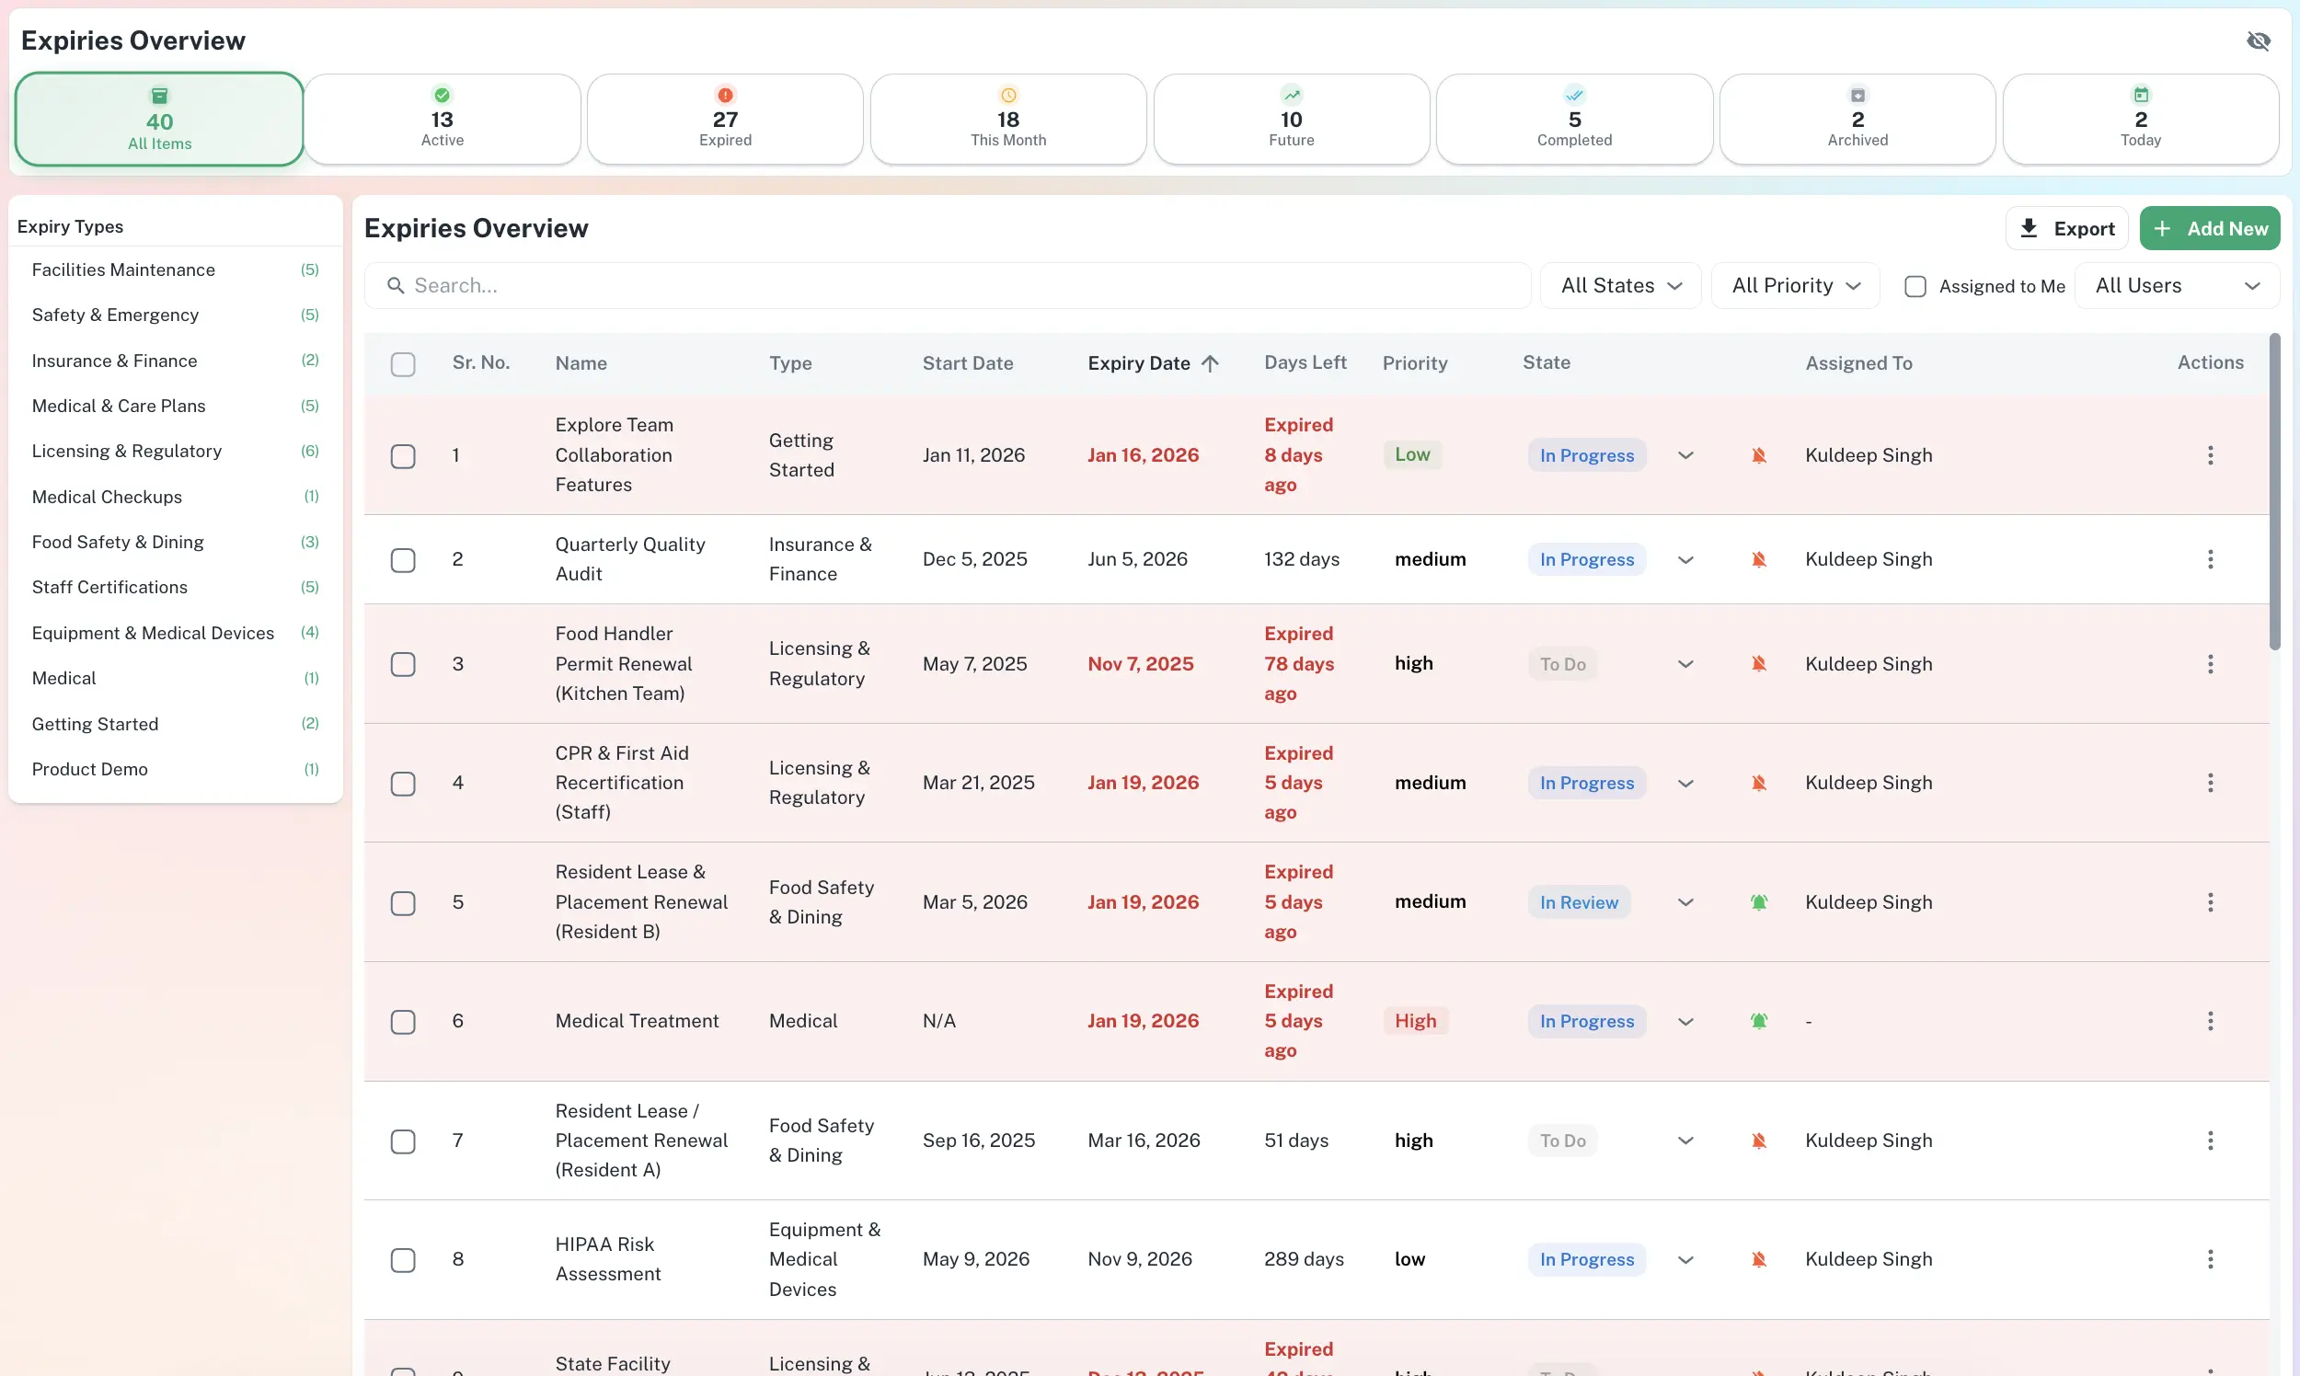Screen dimensions: 2300x1376
Task: Select checkbox for Quarterly Quality Audit row
Action: coord(403,560)
